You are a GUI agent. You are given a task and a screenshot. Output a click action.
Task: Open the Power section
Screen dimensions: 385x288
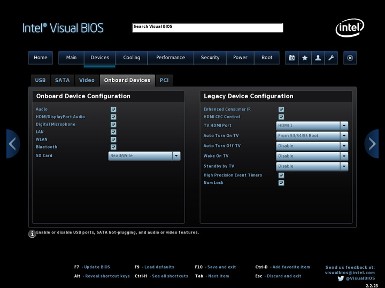pos(240,58)
